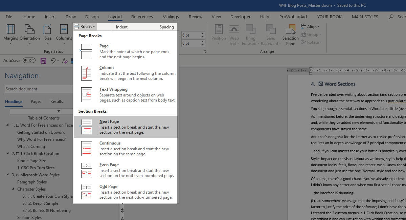Click the Breaks dropdown button

85,27
